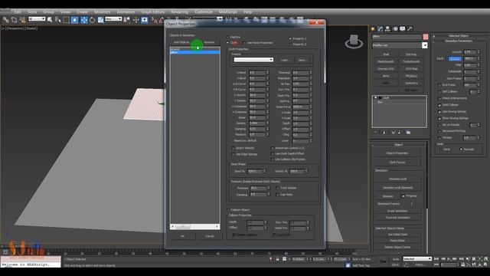Select the Select and Link tool
Screen dimensions: 490x276
[x=5, y=20]
